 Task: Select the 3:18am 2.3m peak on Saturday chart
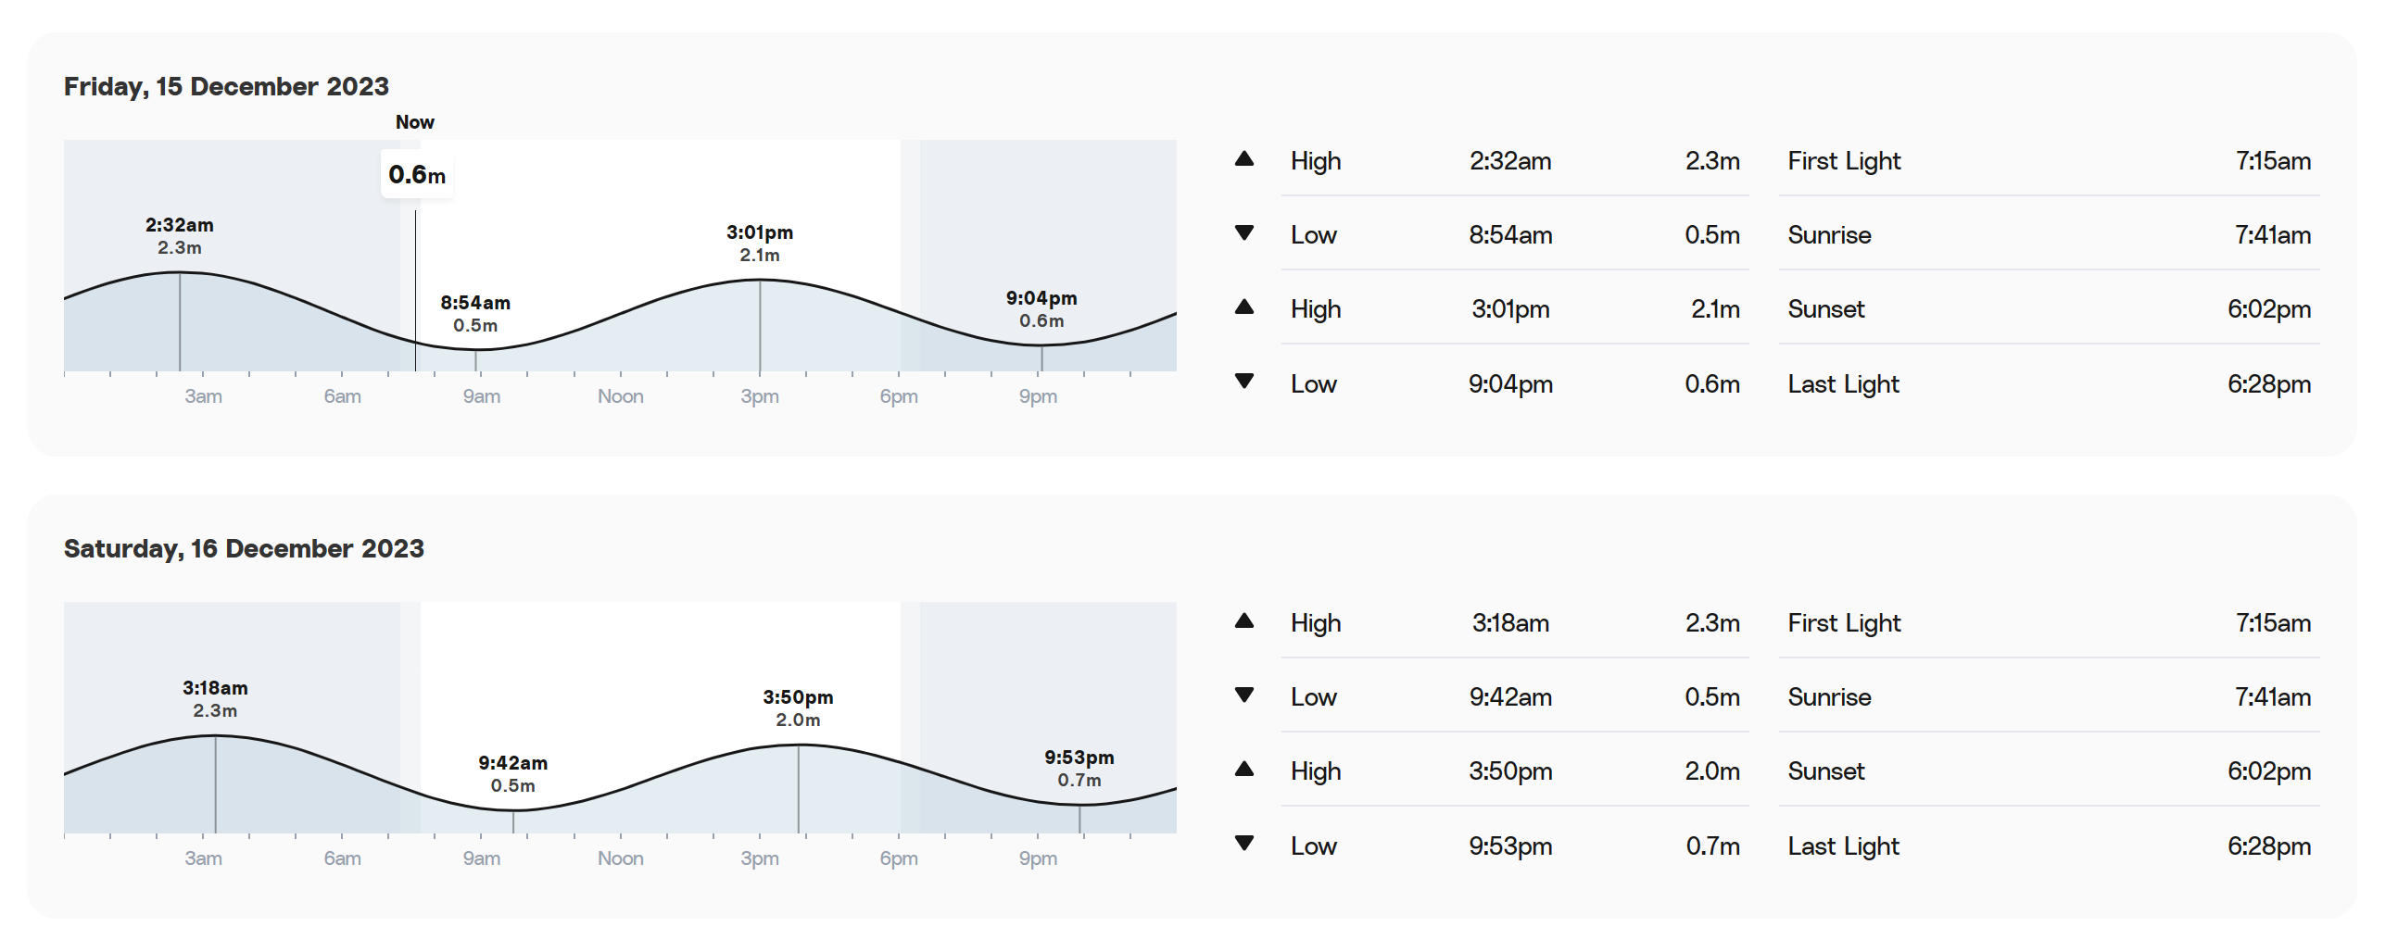[x=215, y=699]
